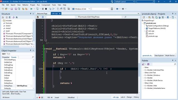Click the device preview icon beside the empty combo
This screenshot has width=178, height=100.
[112, 9]
